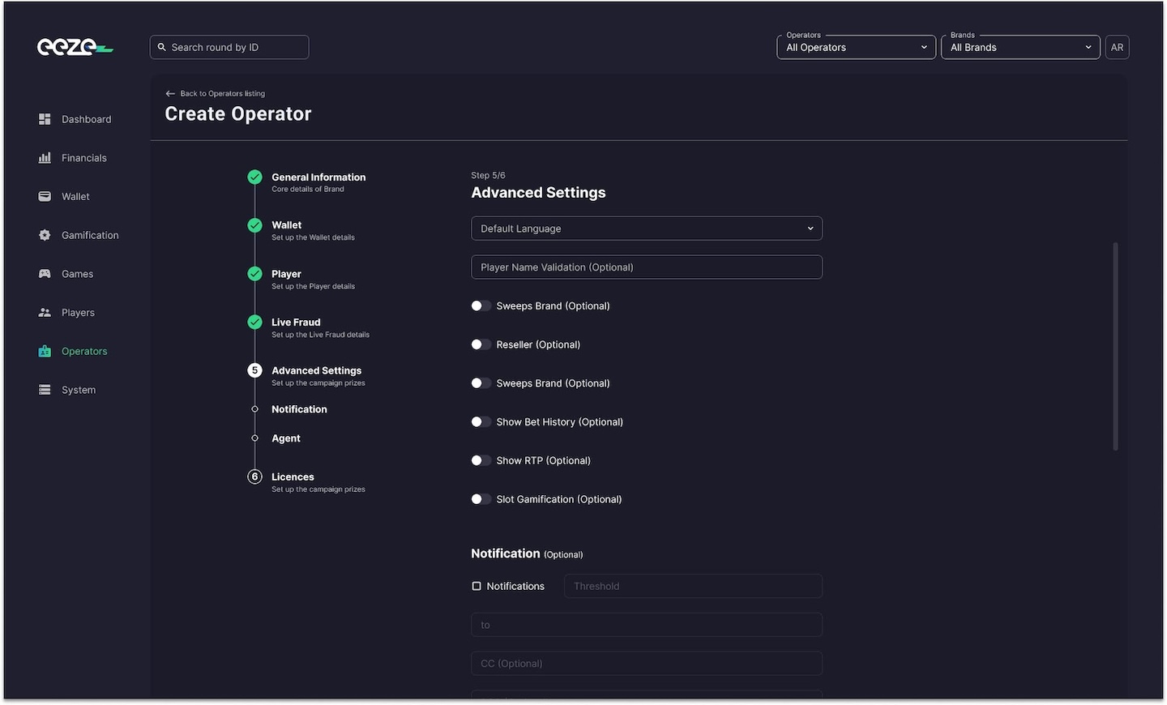The image size is (1167, 705).
Task: Click the Financials bar chart icon
Action: point(45,158)
